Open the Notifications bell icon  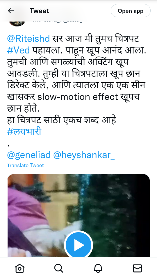[x=98, y=268]
